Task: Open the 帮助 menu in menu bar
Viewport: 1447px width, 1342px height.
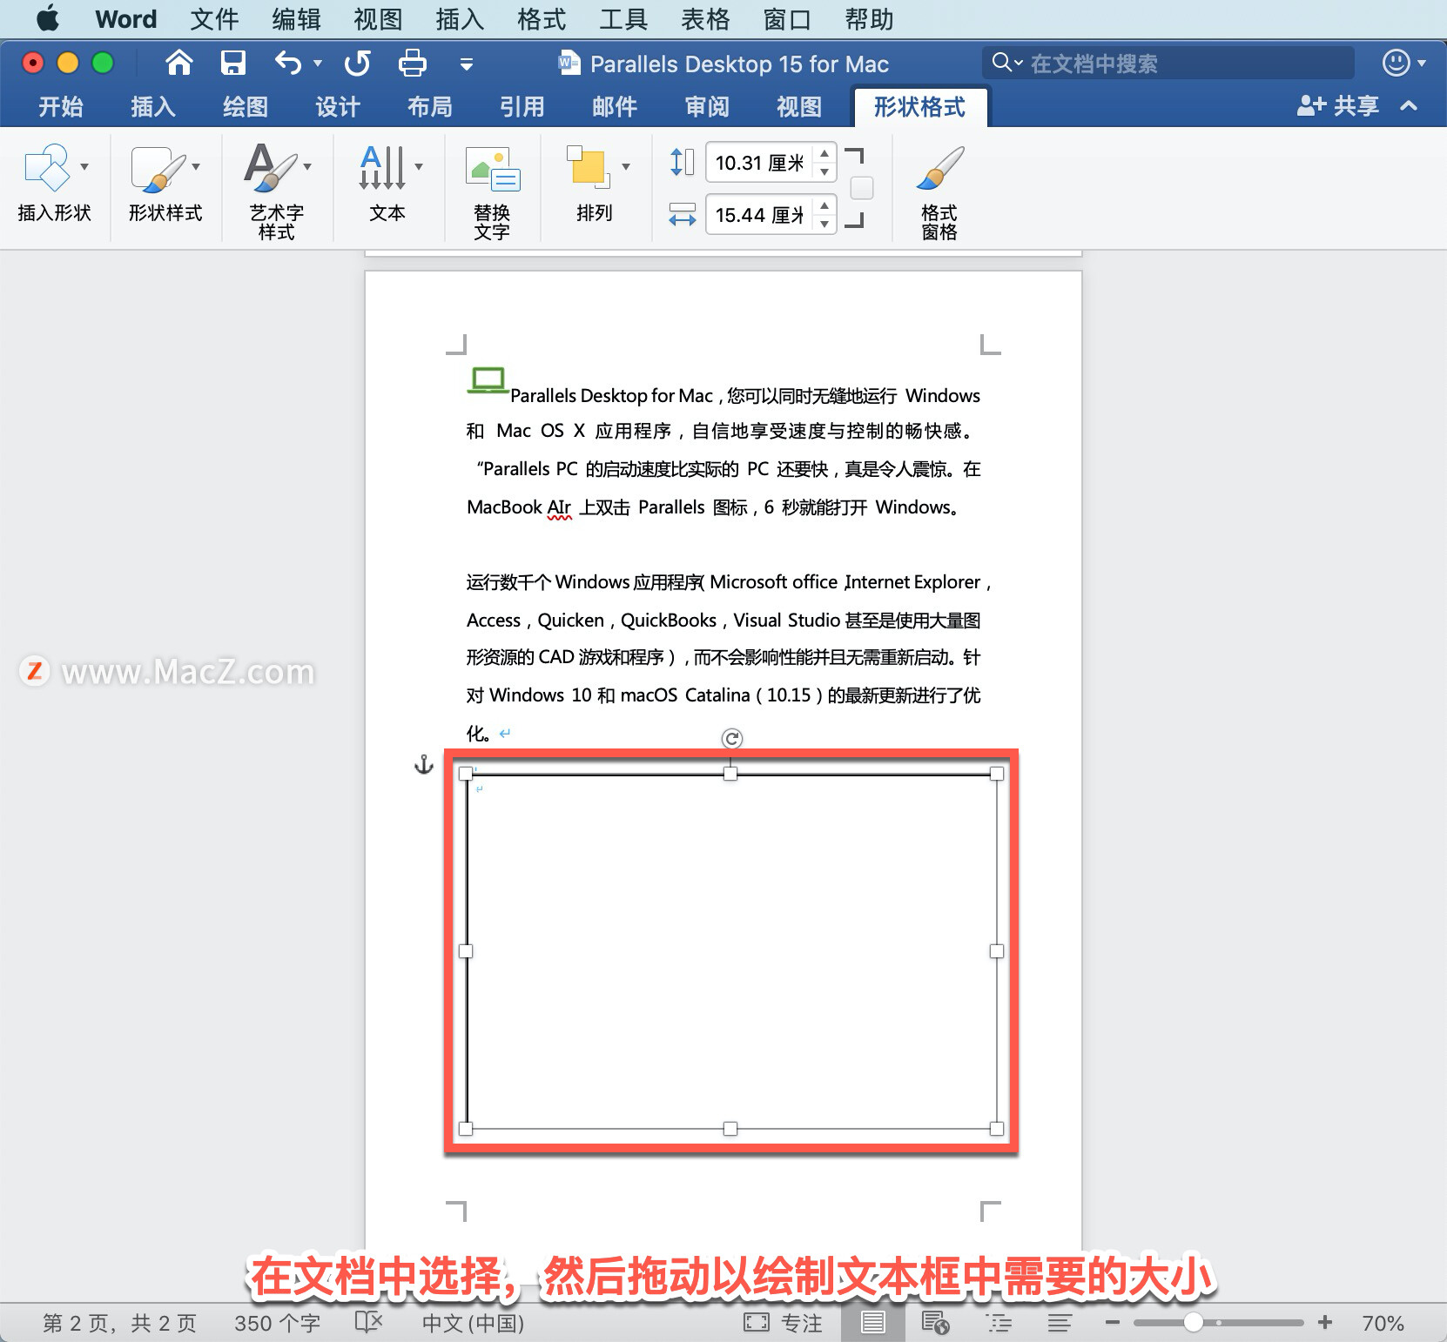Action: (x=869, y=18)
